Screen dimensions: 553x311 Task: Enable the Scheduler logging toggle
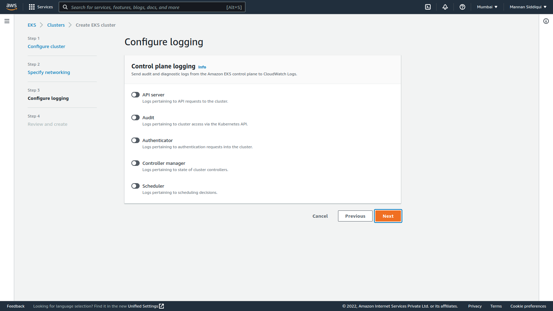click(135, 186)
